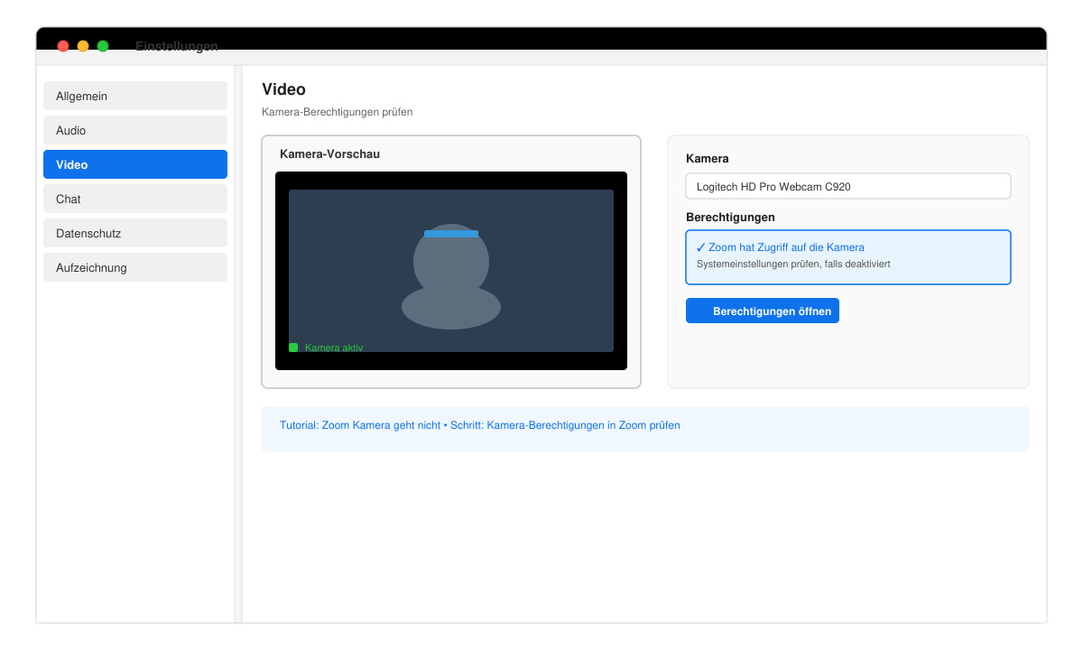Open the Chat settings section
The height and width of the screenshot is (650, 1083).
point(135,199)
